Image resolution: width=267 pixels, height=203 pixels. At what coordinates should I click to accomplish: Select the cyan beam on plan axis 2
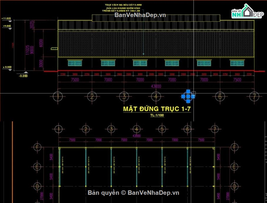[86, 167]
